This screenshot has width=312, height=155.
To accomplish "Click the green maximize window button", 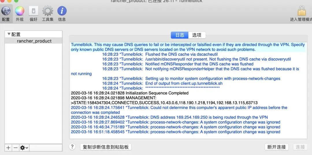I will pyautogui.click(x=16, y=1).
